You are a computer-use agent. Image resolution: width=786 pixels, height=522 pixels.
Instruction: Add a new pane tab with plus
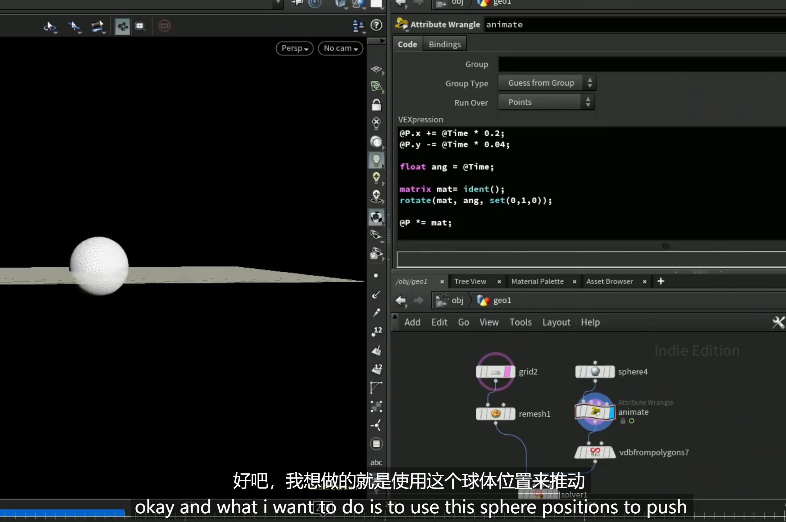[x=661, y=281]
